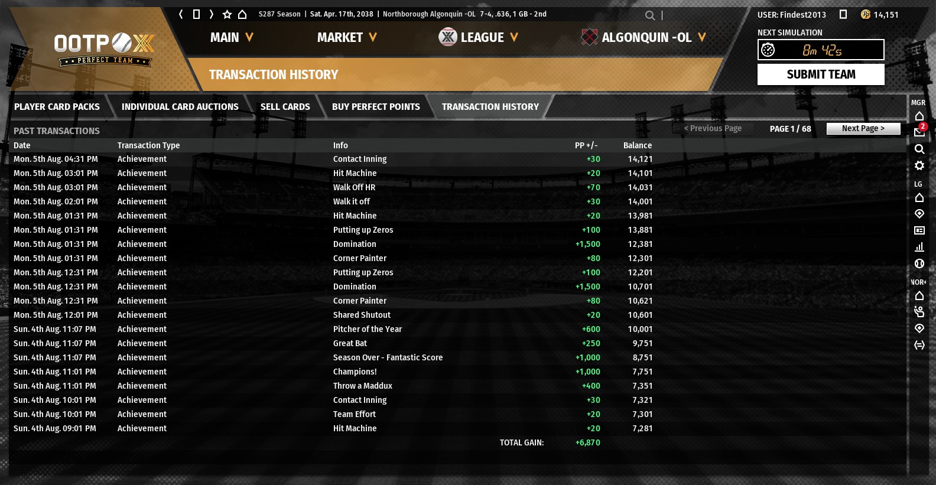Viewport: 936px width, 485px height.
Task: Click the Perfect Points coin icon
Action: click(x=866, y=14)
